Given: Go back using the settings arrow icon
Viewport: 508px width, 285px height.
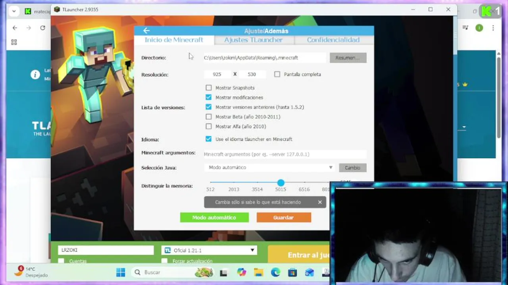Looking at the screenshot, I should (146, 30).
